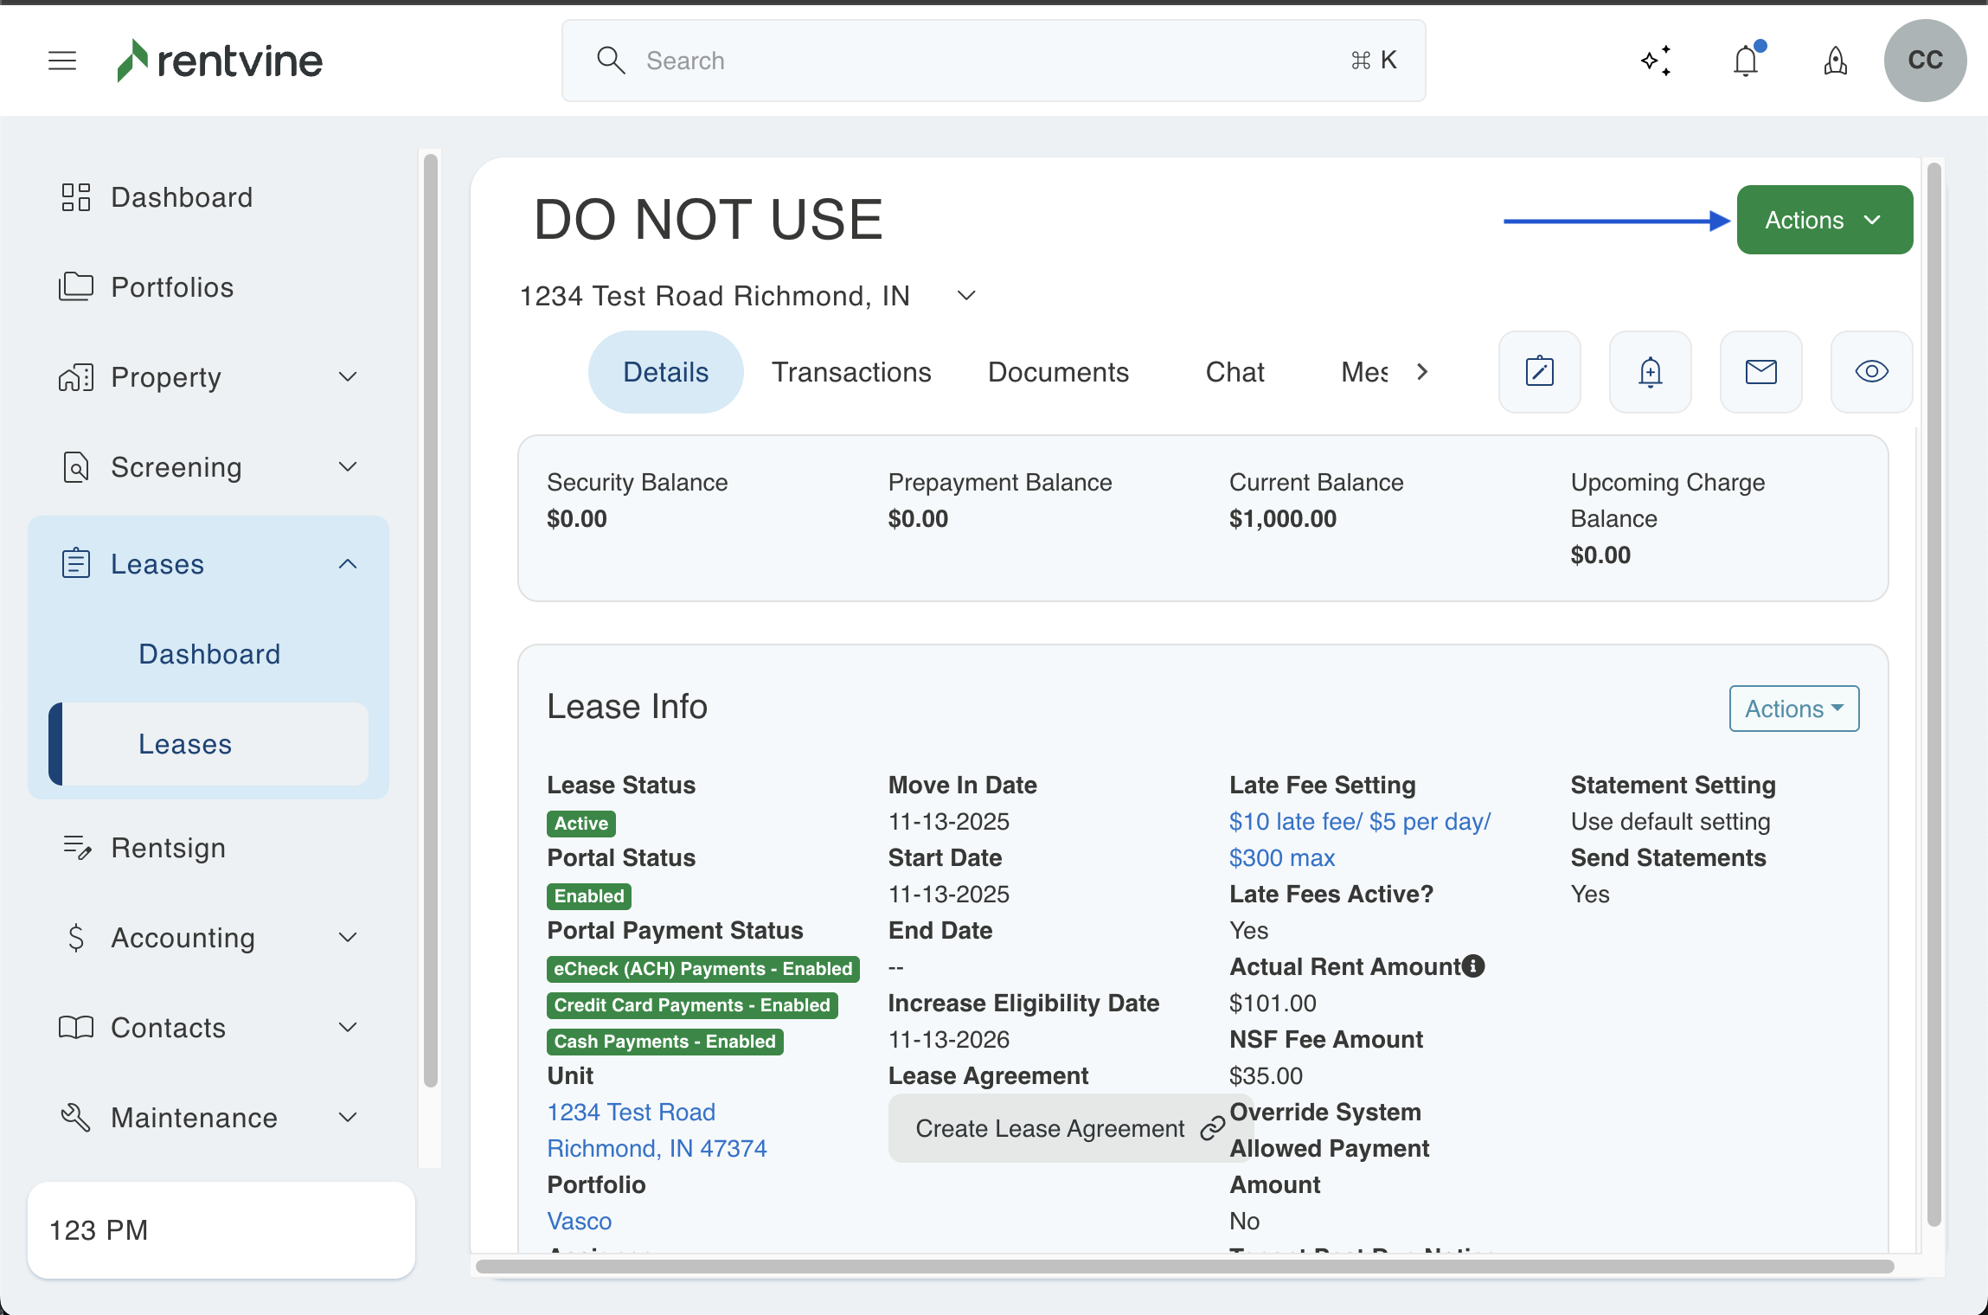Click Create Lease Agreement button
This screenshot has height=1315, width=1988.
coord(1050,1128)
